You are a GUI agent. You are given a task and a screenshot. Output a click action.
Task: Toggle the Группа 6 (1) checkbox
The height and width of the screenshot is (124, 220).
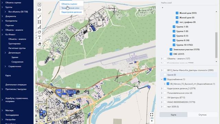pos(174,36)
